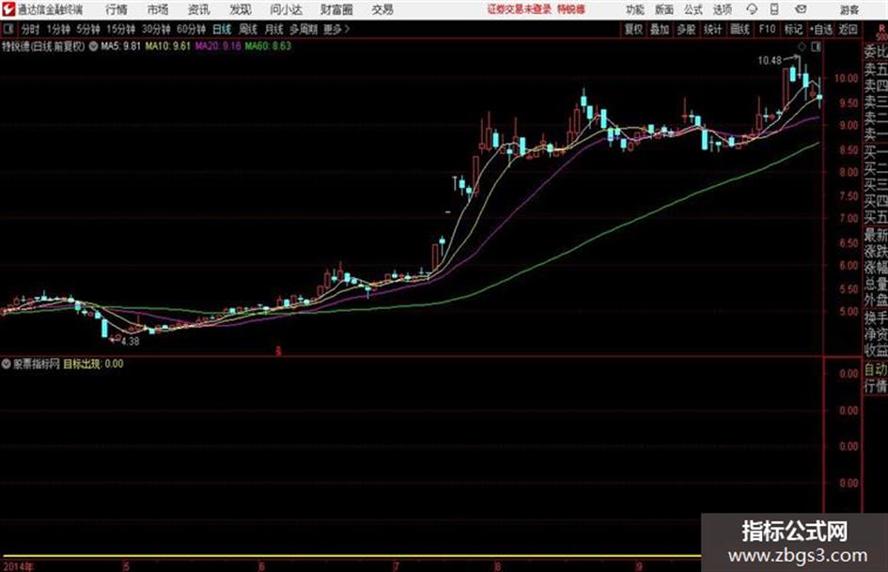Click the MA60: 8.63 indicator label

268,46
